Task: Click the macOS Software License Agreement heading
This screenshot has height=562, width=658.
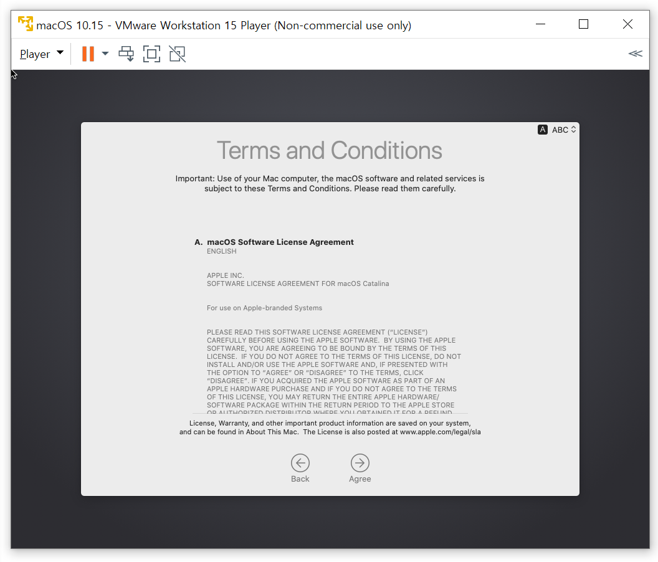Action: coord(280,242)
